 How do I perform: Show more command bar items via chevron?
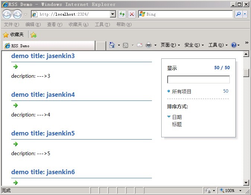tap(247, 42)
